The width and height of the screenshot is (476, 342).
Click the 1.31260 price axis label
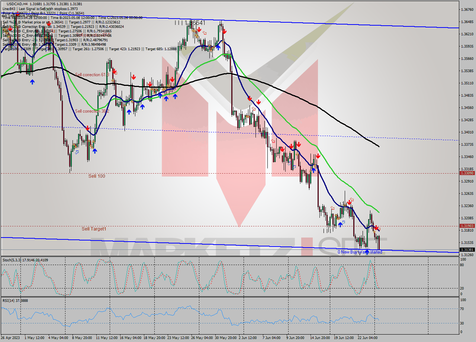tap(467, 255)
